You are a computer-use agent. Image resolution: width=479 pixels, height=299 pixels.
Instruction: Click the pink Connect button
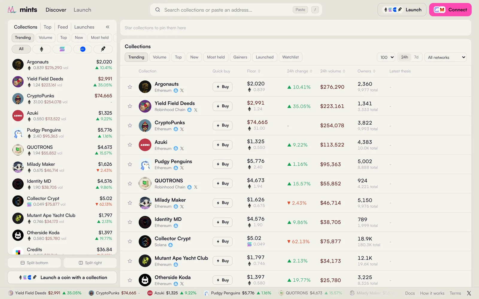pos(450,10)
